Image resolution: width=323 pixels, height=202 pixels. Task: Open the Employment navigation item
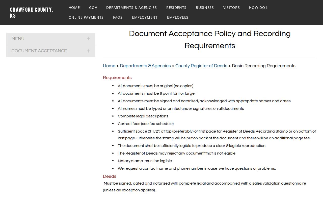coord(145,17)
